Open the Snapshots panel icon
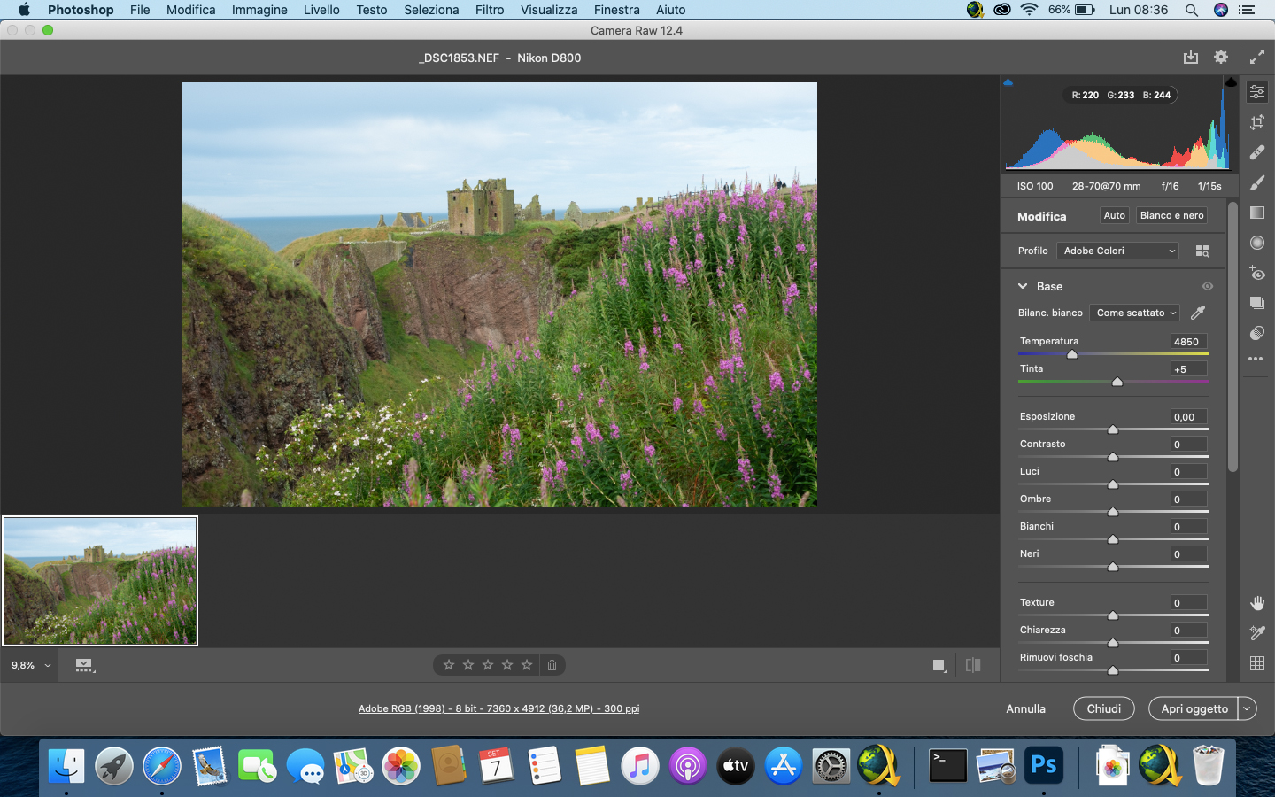Screen dimensions: 1275x797 [x=1256, y=303]
